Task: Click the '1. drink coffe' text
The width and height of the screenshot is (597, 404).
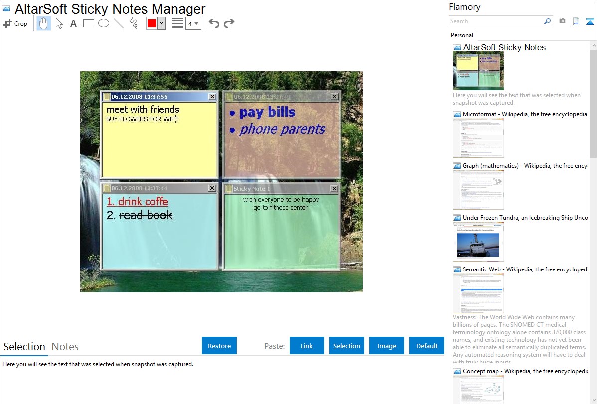Action: click(138, 201)
